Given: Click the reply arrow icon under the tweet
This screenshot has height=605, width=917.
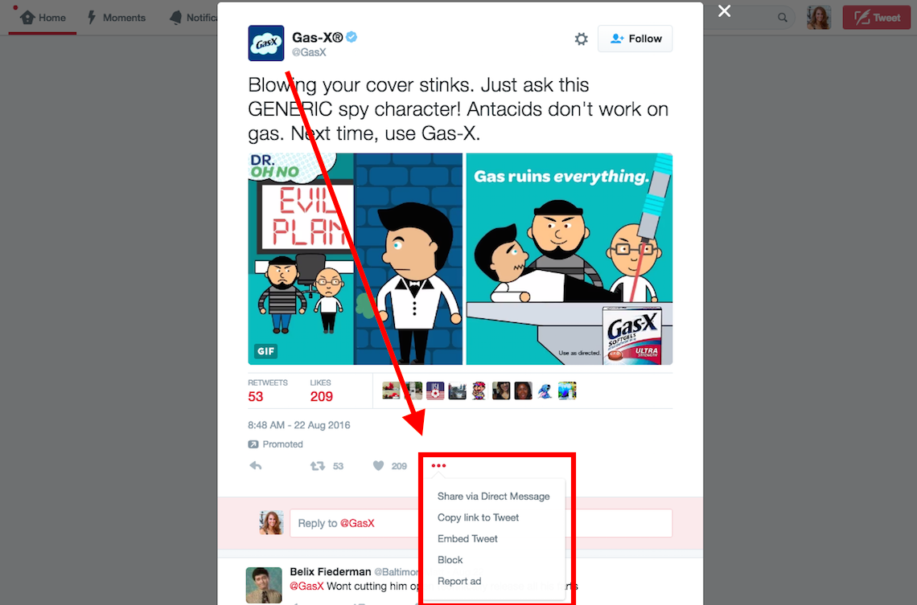Looking at the screenshot, I should pos(256,465).
